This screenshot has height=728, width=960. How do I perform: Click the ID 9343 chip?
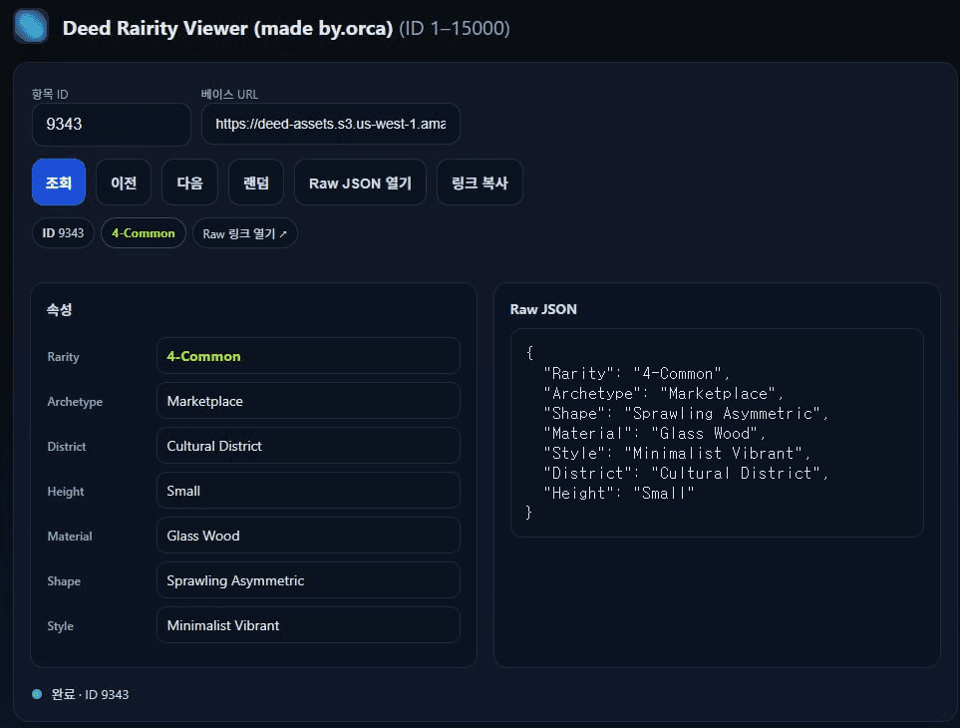click(63, 233)
